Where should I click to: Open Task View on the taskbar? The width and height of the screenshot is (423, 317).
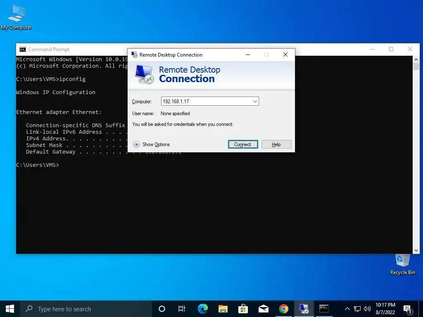tap(182, 309)
